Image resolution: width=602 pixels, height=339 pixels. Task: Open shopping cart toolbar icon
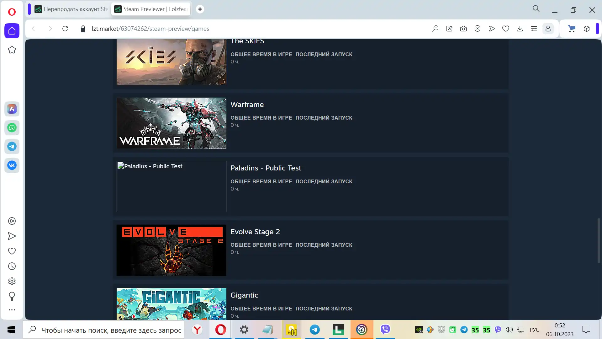point(572,29)
